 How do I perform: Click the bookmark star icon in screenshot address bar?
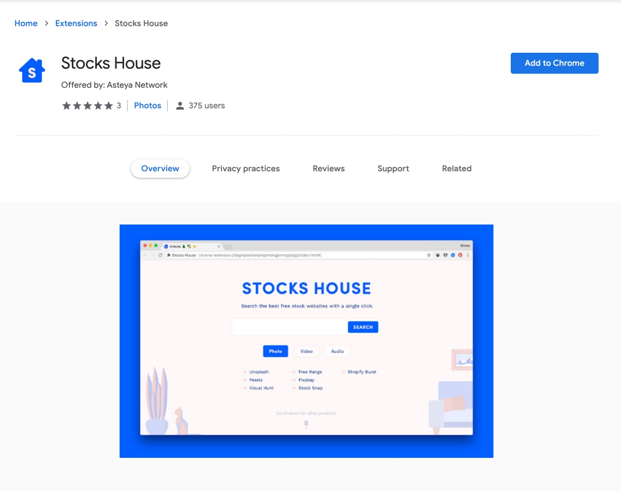[429, 255]
